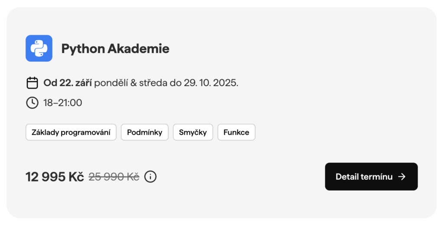Click the end date 29. 10. 2025
The image size is (444, 226).
pos(211,83)
